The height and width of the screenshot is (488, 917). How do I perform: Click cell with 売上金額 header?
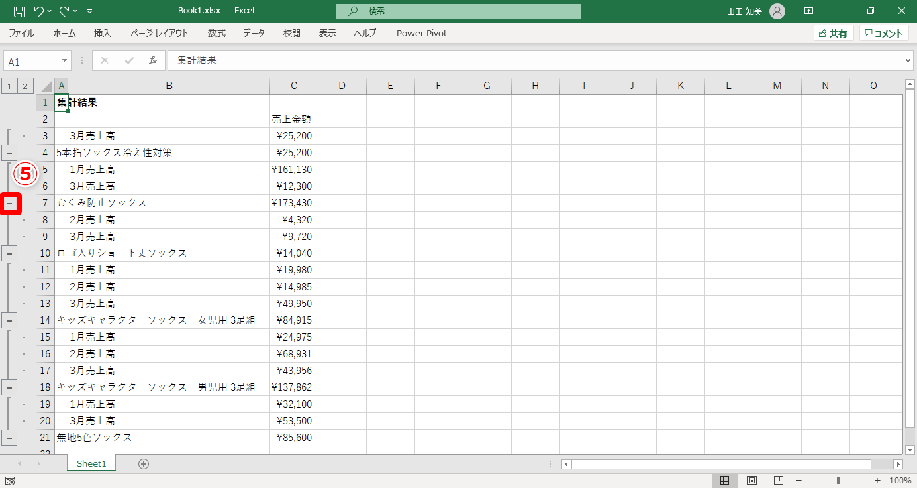pos(294,119)
